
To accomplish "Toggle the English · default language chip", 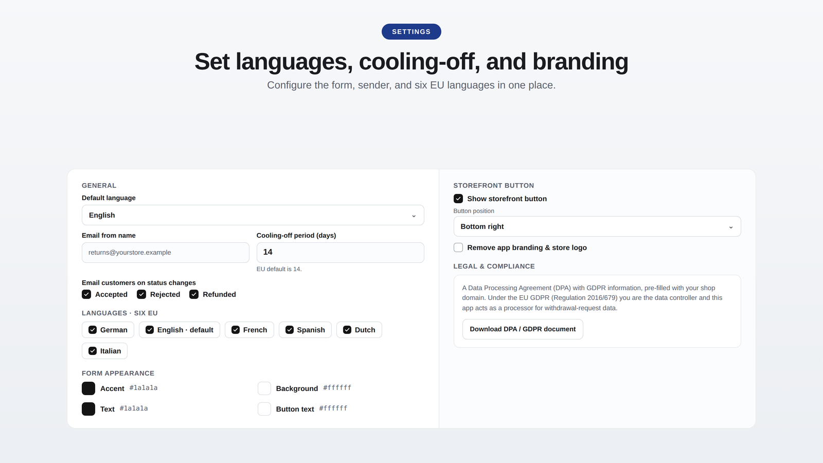I will (180, 330).
